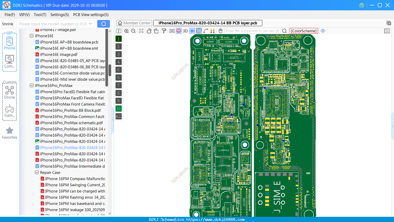Run the component search magnifier
The height and width of the screenshot is (222, 394).
284,31
